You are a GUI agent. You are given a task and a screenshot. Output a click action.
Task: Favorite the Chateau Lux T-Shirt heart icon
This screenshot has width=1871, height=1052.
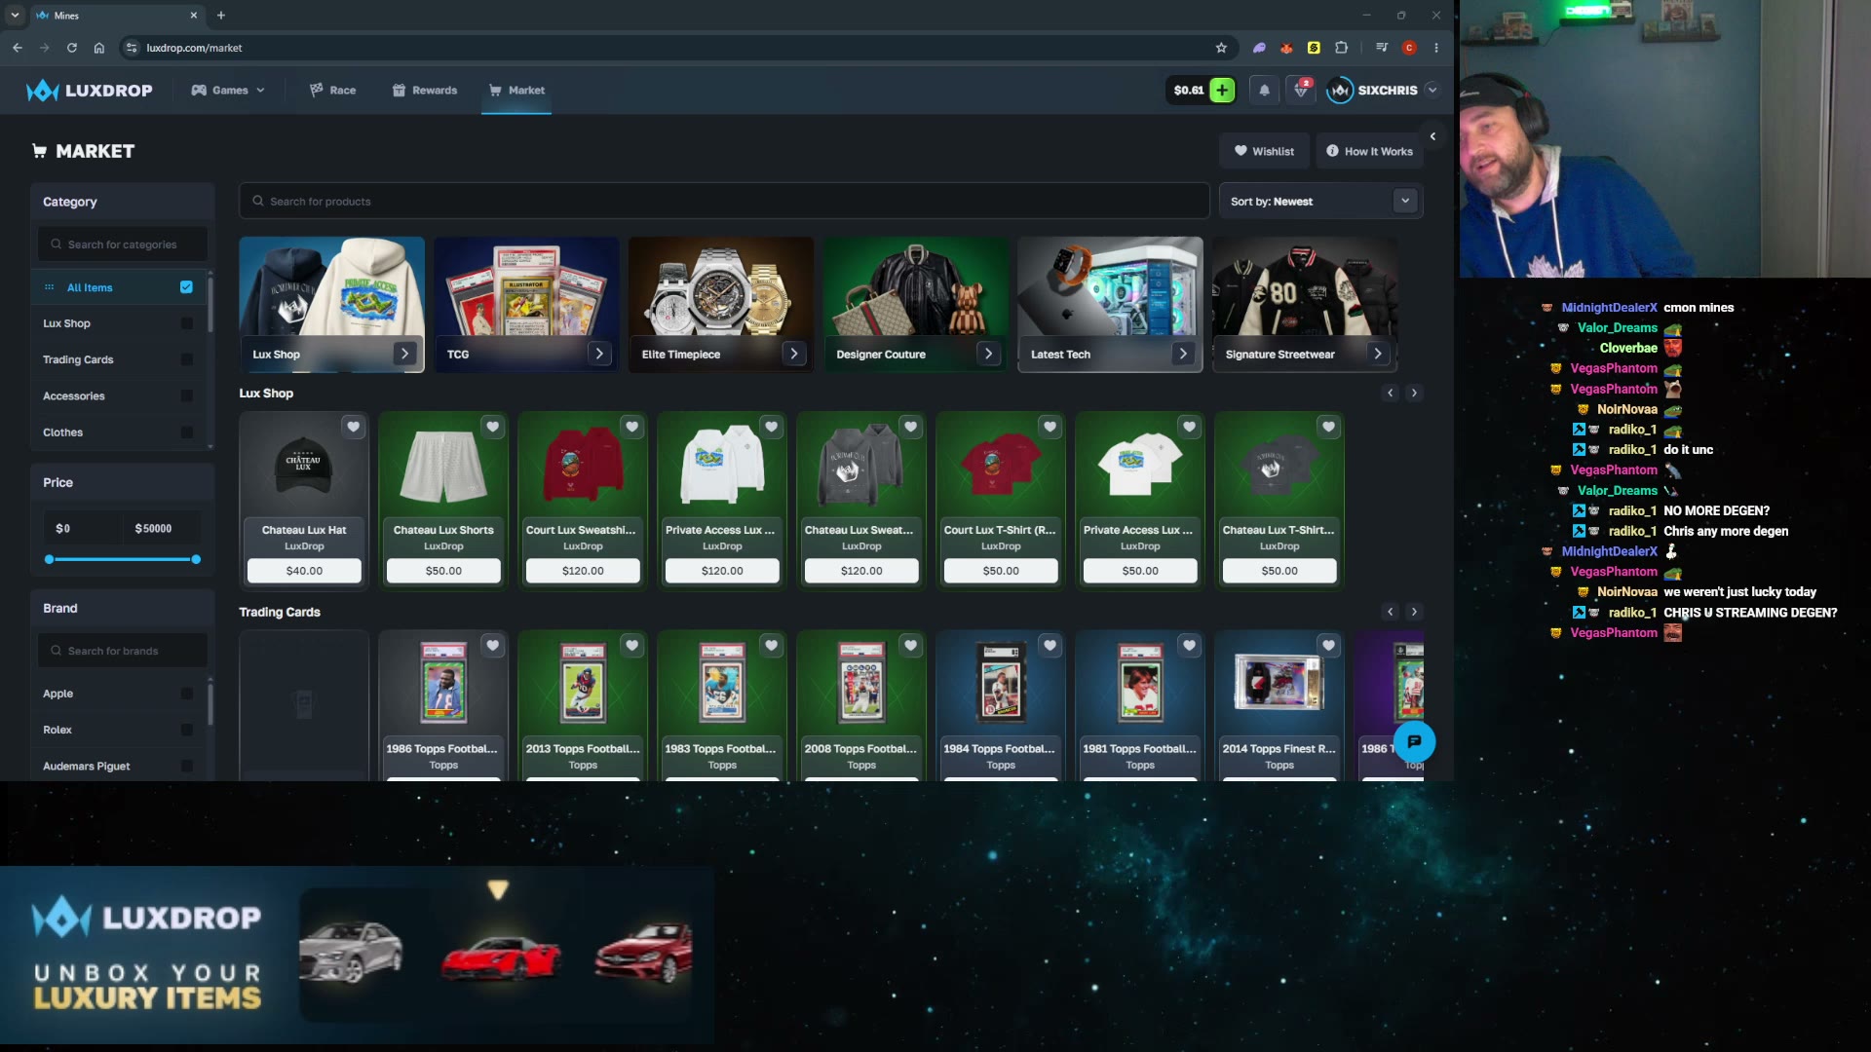coord(1329,427)
